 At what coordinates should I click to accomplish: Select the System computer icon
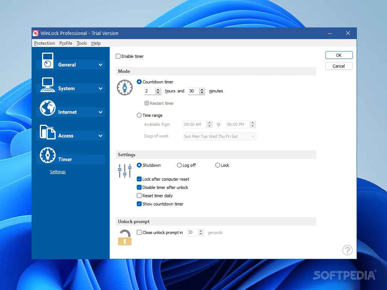point(48,85)
